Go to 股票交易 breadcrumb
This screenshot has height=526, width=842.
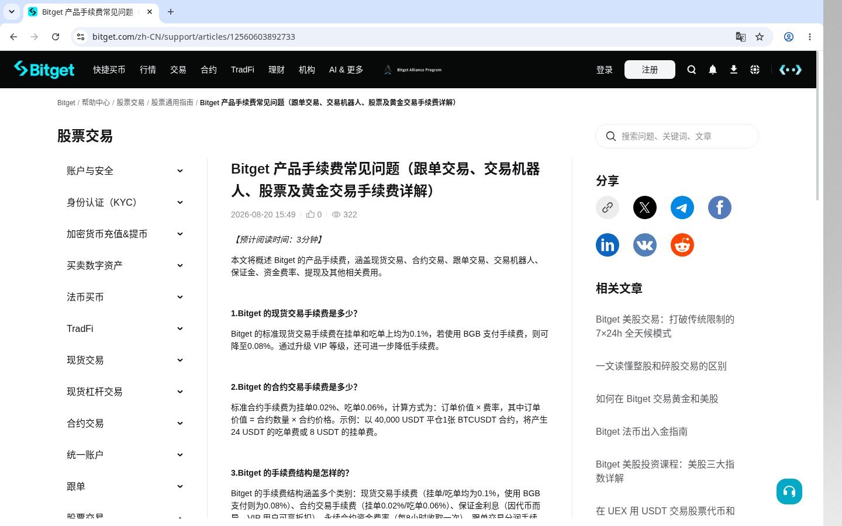(x=130, y=102)
